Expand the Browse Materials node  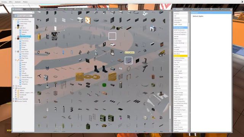(14, 99)
